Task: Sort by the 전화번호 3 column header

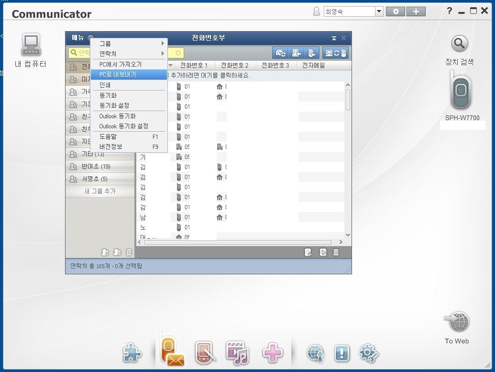Action: pos(275,66)
